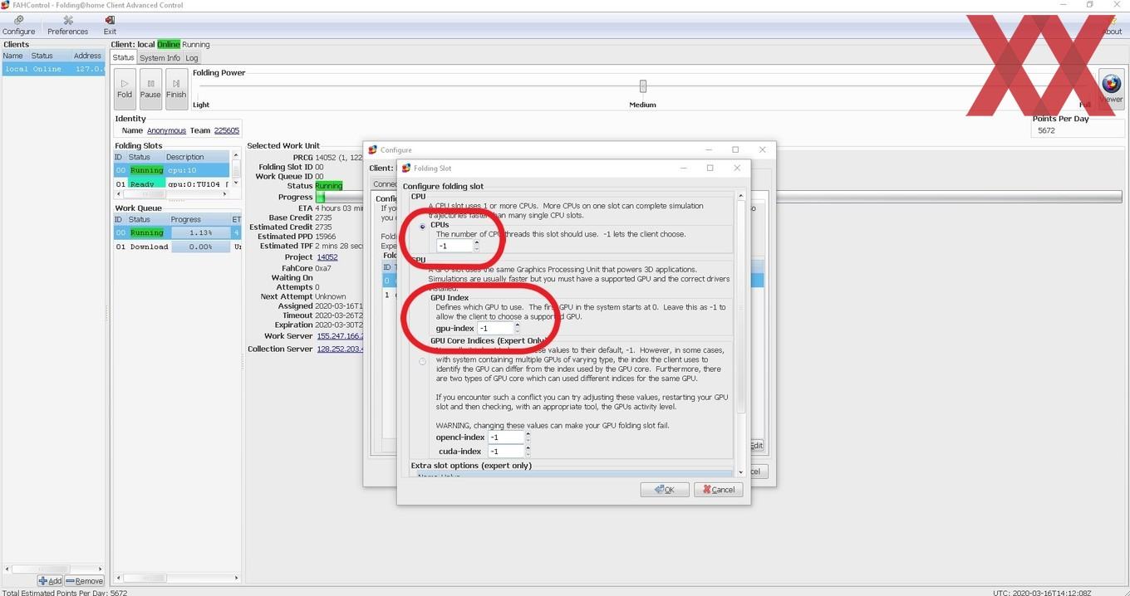Increase the gpu-index spinner value
1130x596 pixels.
point(517,325)
